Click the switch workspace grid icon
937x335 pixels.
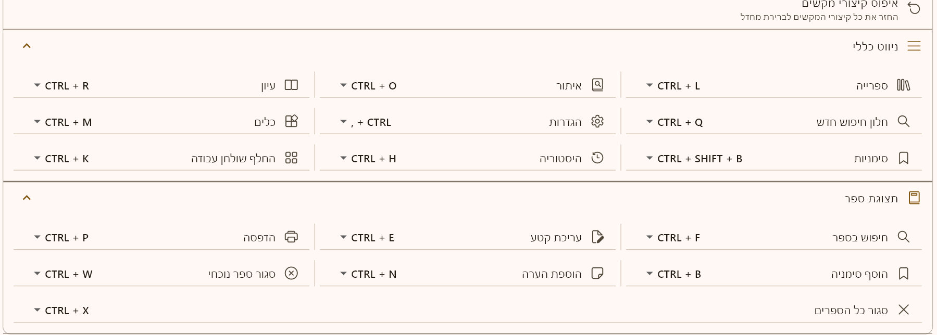coord(291,158)
